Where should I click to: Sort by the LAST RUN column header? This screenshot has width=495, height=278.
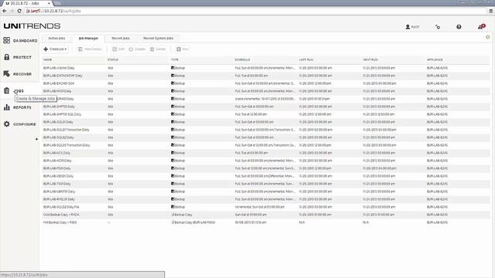[x=306, y=59]
